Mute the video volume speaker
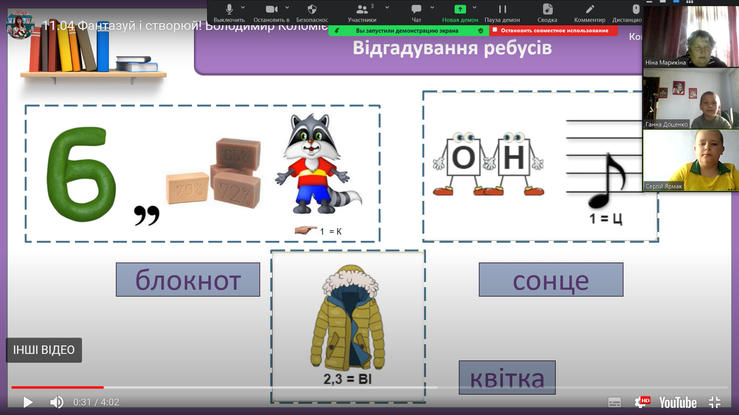Screen dimensions: 739x415 click(57, 402)
